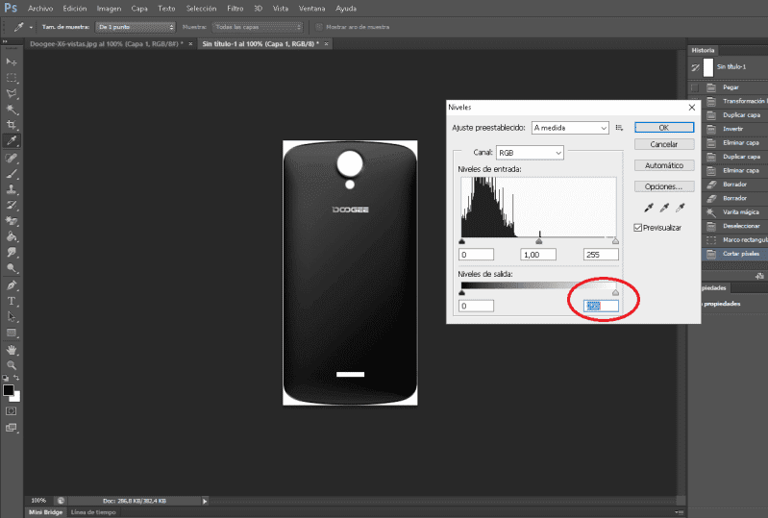Select the Brush tool
The height and width of the screenshot is (518, 768).
pos(12,173)
